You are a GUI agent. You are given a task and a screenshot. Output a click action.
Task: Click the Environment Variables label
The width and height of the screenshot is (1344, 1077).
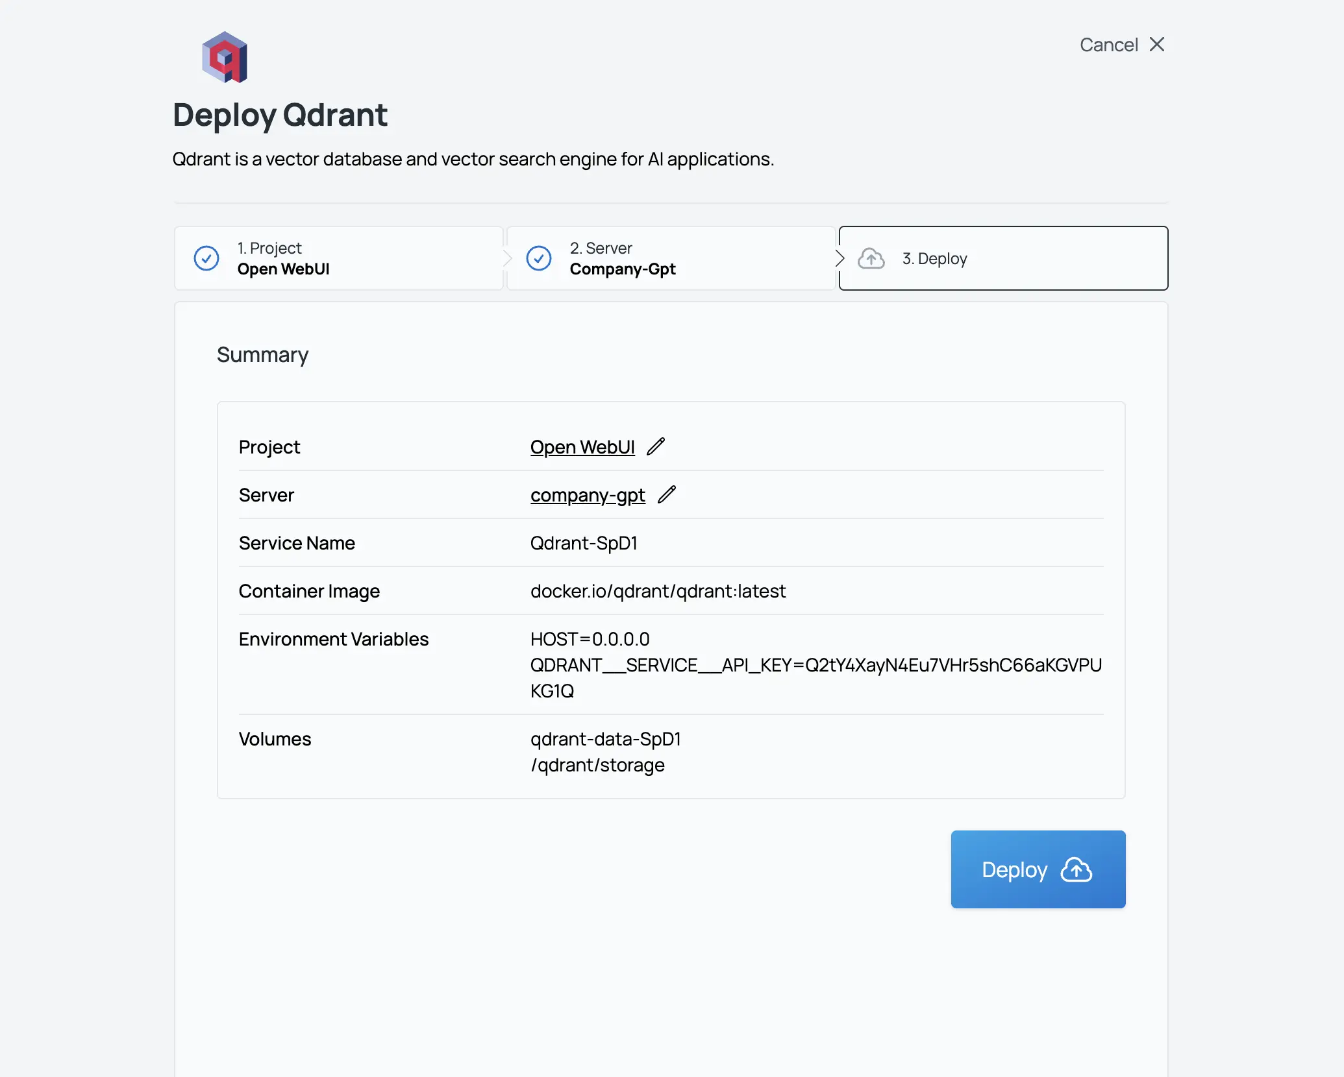pos(334,639)
